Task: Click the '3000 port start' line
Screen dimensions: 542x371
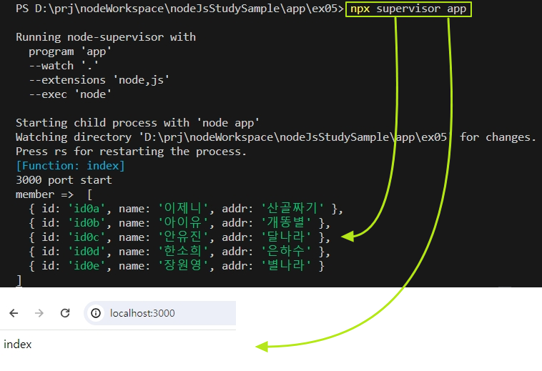Action: [64, 180]
